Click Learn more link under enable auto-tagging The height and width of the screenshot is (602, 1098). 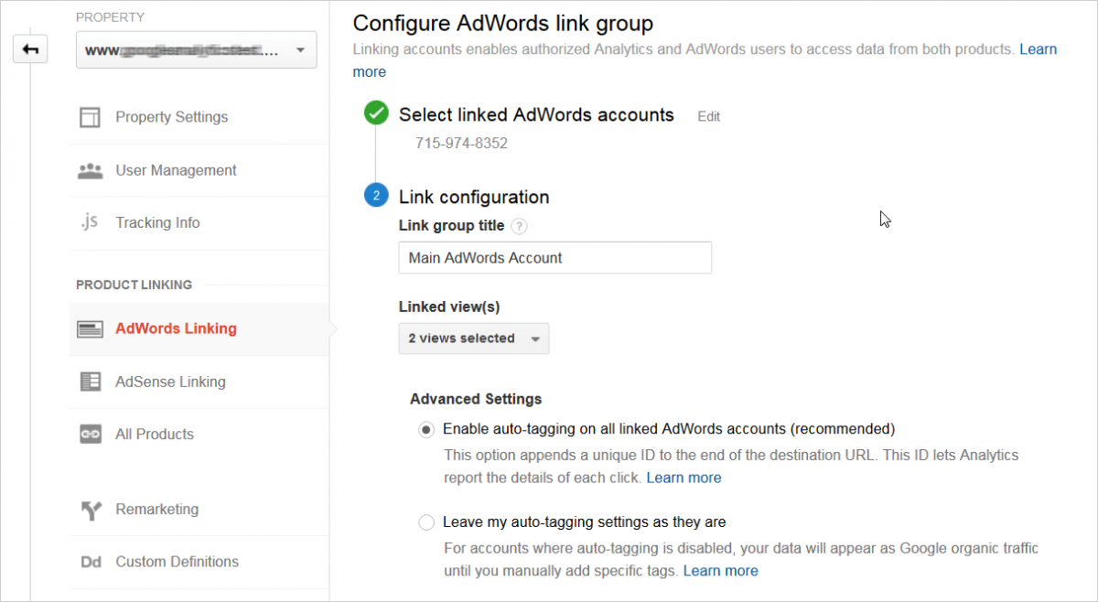[x=684, y=478]
